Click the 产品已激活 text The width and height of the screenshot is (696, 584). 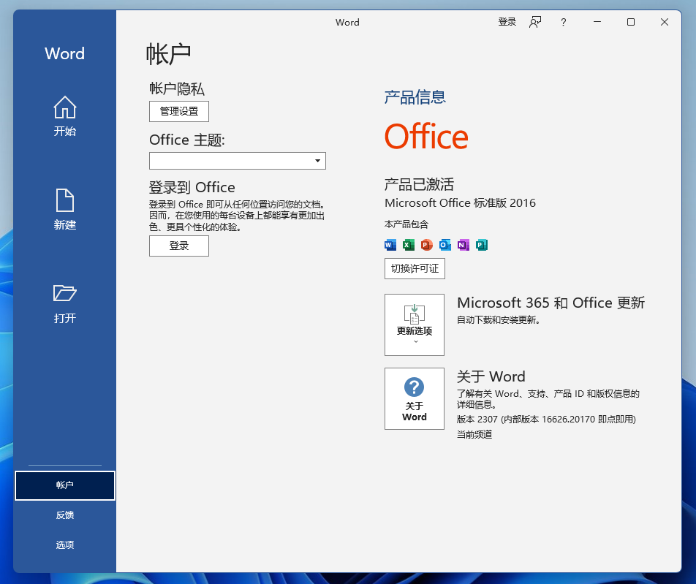(419, 184)
